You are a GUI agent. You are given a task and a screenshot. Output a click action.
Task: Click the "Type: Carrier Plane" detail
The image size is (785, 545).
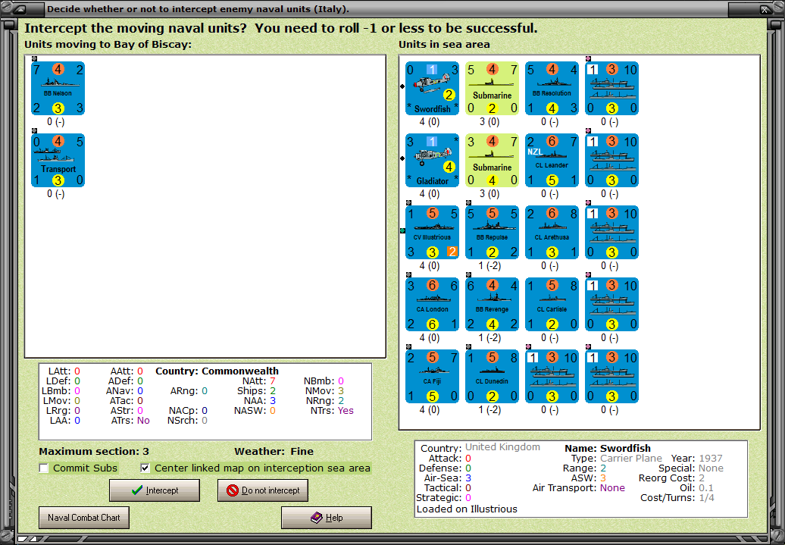coord(616,459)
